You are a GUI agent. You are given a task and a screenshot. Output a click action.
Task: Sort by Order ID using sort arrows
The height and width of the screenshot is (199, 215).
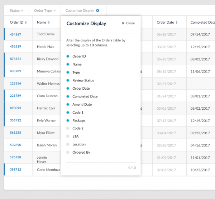[x=26, y=23]
